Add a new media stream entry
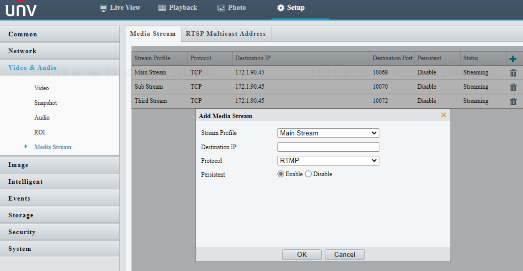Screen dimensions: 523x271 click(513, 58)
